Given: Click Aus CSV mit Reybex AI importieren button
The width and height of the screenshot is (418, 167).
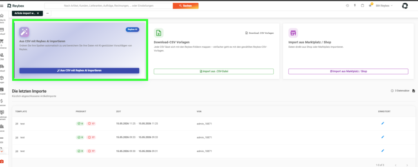Looking at the screenshot, I should coord(79,70).
